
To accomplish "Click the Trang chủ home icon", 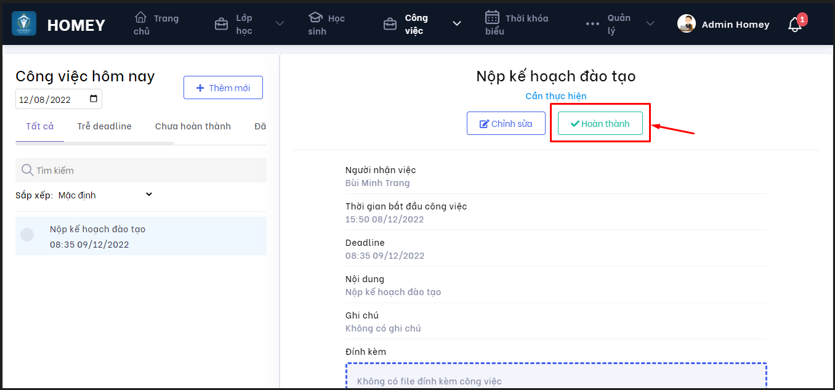I will (141, 17).
